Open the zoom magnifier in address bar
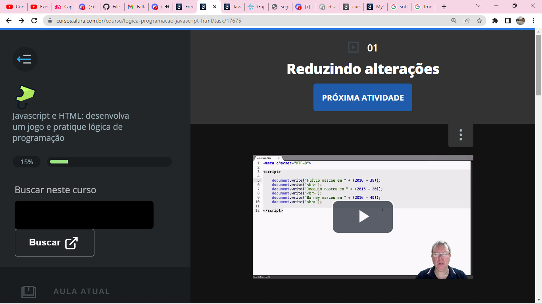Image resolution: width=542 pixels, height=304 pixels. 454,21
